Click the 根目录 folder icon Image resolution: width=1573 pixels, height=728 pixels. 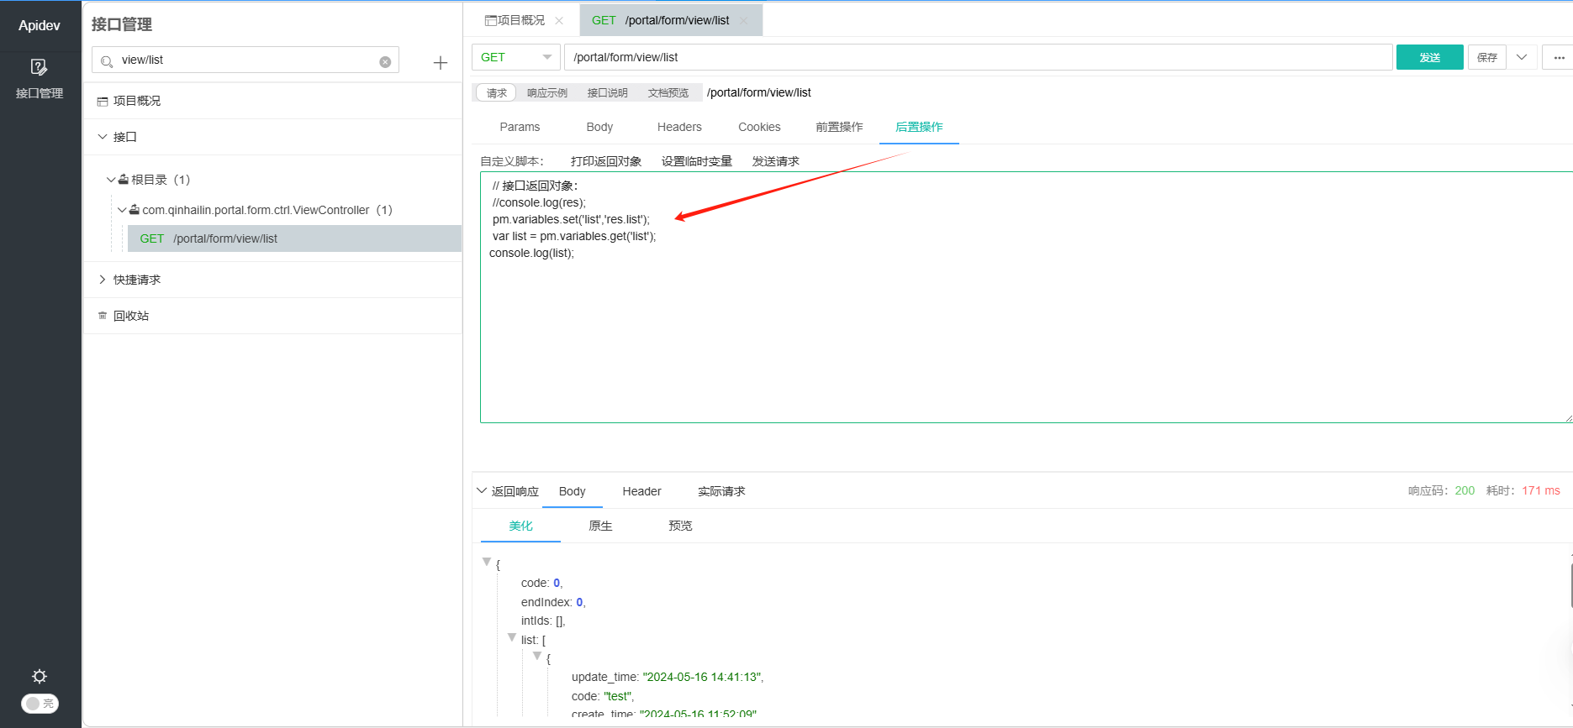pyautogui.click(x=124, y=179)
